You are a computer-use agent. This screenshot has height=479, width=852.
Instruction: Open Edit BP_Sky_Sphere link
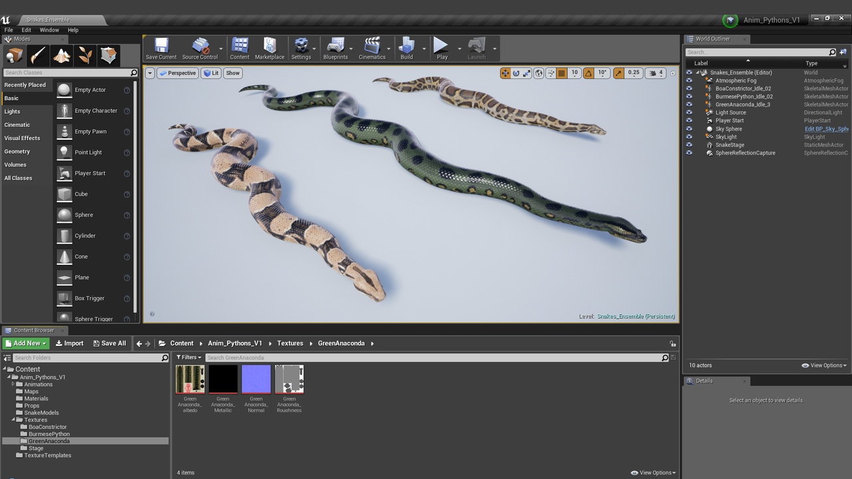826,129
